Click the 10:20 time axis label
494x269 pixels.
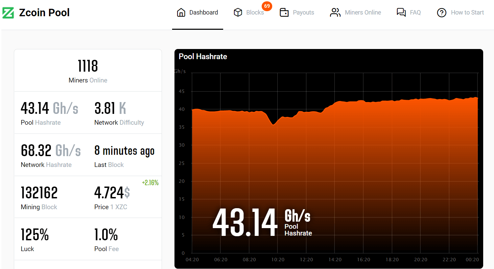278,260
